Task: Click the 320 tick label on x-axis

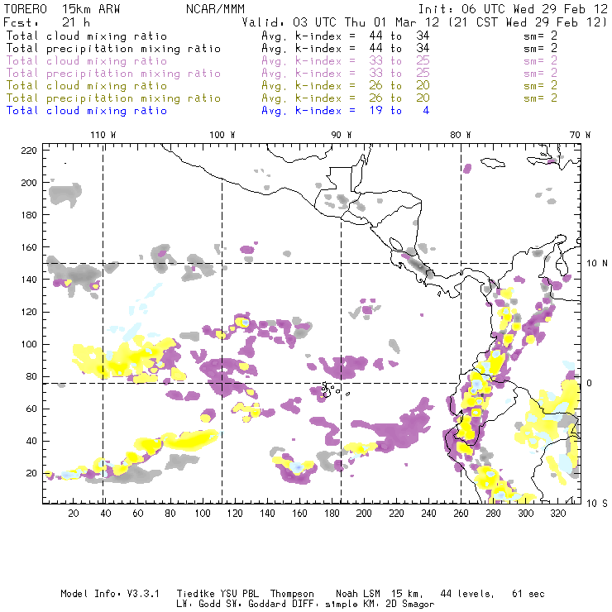Action: [558, 514]
